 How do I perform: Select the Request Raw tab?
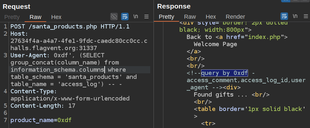click(x=35, y=17)
